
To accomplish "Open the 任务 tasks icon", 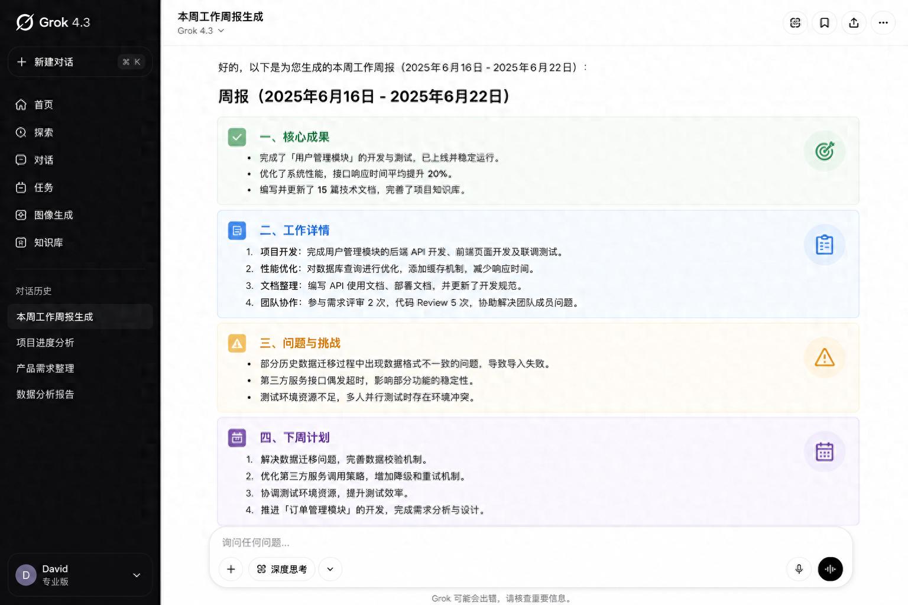I will click(21, 187).
